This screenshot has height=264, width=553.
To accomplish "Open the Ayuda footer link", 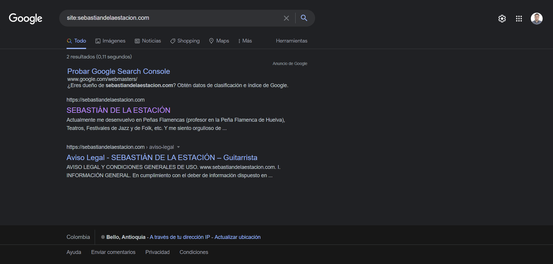I will click(x=74, y=252).
